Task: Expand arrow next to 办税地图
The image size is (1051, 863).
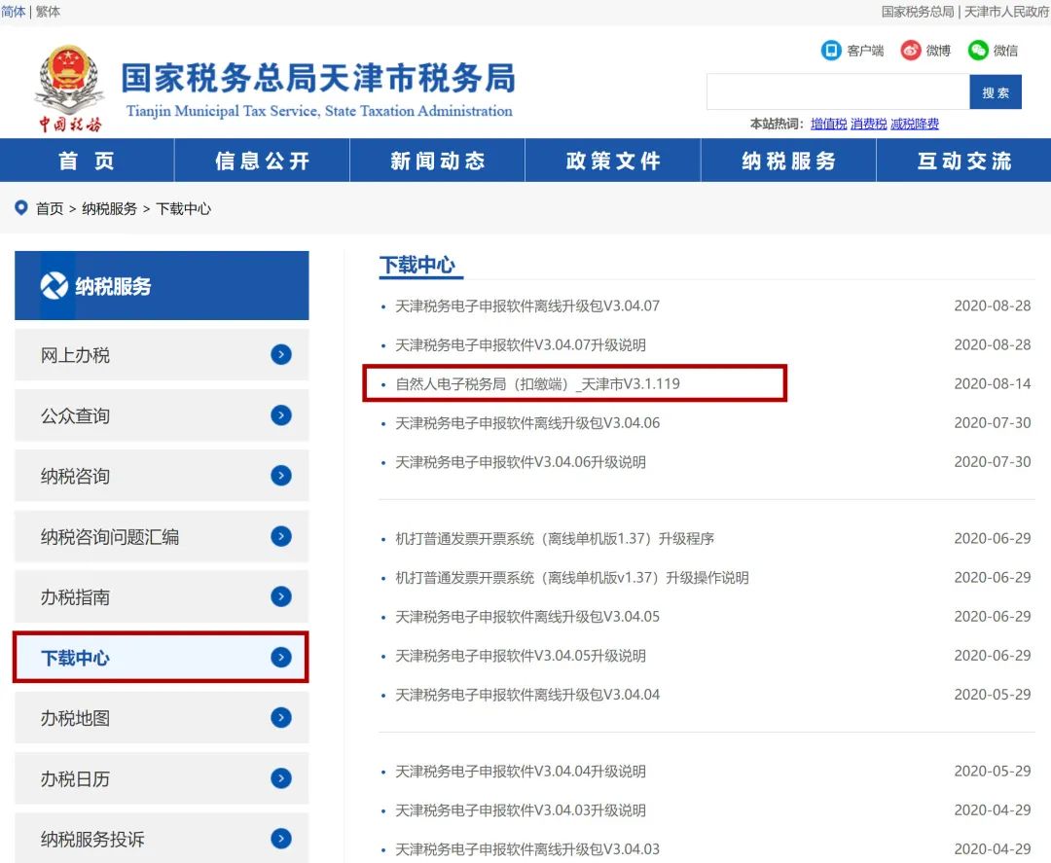Action: 281,718
